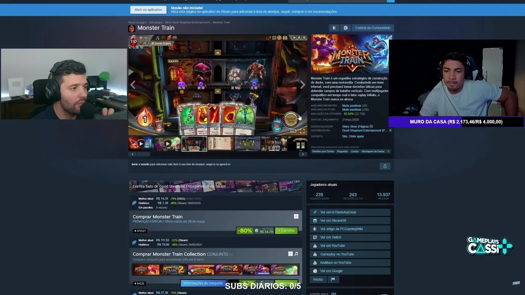Open the PCGamingWiki icon button beside Central da Comunidade
This screenshot has height=295, width=525.
pos(334,28)
